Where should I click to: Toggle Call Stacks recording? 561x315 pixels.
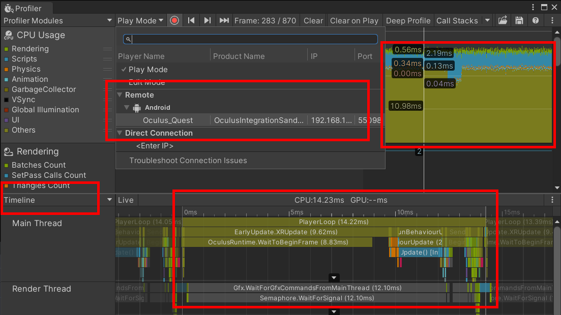click(457, 21)
